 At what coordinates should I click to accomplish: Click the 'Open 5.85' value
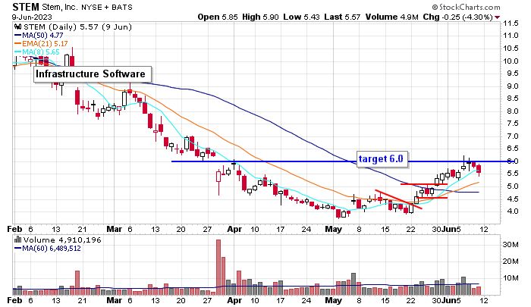[x=218, y=17]
